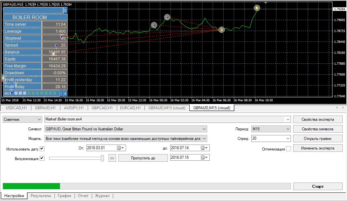
Task: Click the Leverage value 1:400
Action: (55, 31)
